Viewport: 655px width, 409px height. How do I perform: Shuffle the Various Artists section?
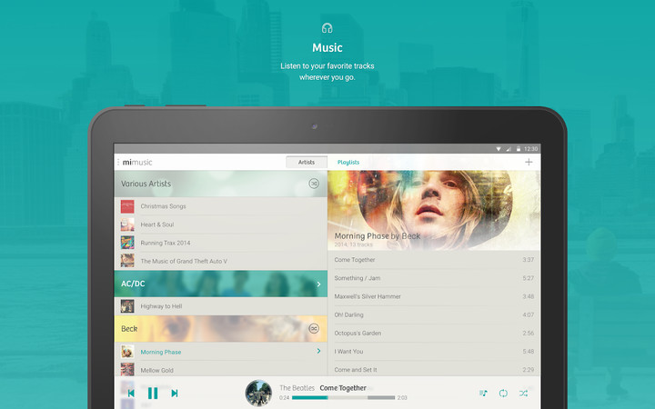tap(314, 184)
